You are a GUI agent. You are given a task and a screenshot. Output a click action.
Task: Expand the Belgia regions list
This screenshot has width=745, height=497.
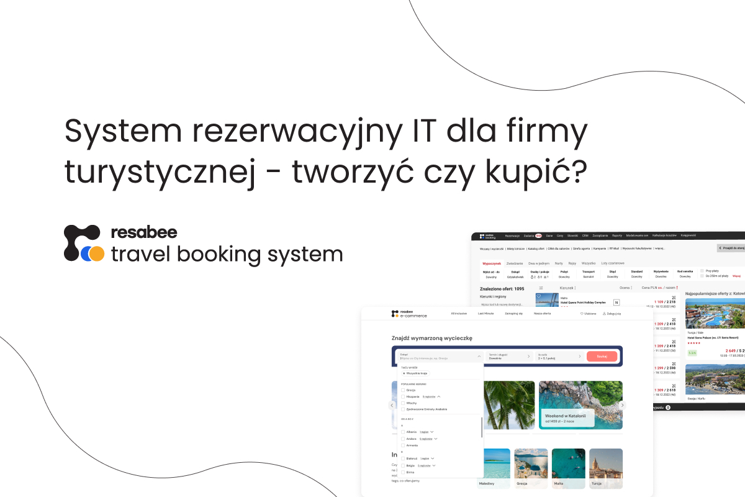(434, 465)
